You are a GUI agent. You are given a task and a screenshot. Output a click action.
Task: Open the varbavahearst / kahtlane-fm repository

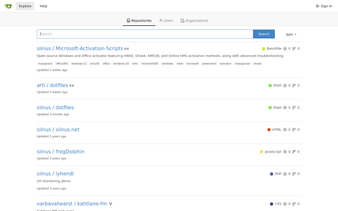(x=72, y=204)
